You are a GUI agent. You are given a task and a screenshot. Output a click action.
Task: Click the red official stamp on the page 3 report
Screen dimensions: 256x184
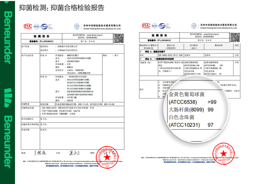pyautogui.click(x=224, y=154)
